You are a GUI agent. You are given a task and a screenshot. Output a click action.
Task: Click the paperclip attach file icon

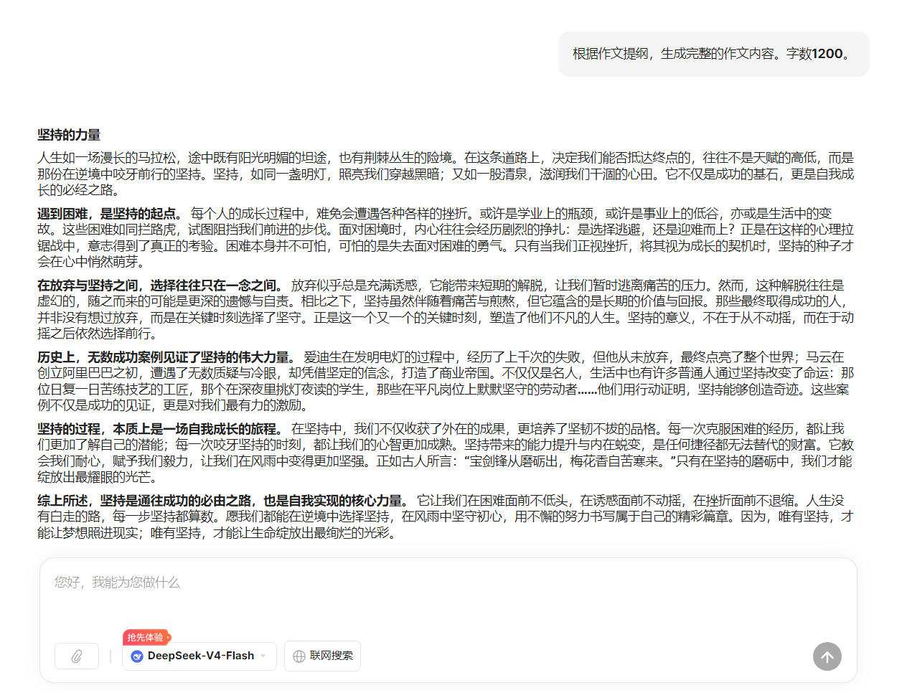[77, 656]
